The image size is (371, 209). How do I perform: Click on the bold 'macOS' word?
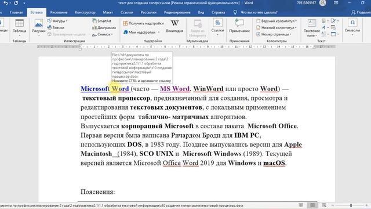(x=274, y=163)
